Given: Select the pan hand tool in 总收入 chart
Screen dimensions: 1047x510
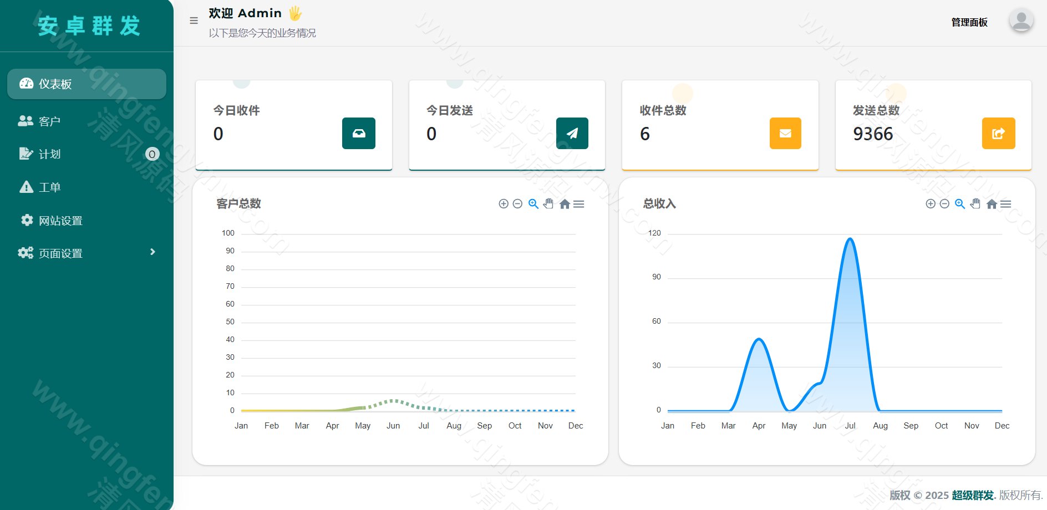Looking at the screenshot, I should 975,203.
